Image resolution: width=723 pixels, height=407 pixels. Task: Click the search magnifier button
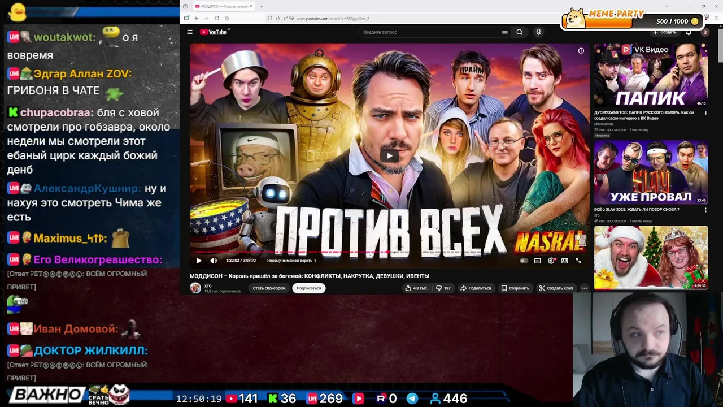[x=520, y=32]
